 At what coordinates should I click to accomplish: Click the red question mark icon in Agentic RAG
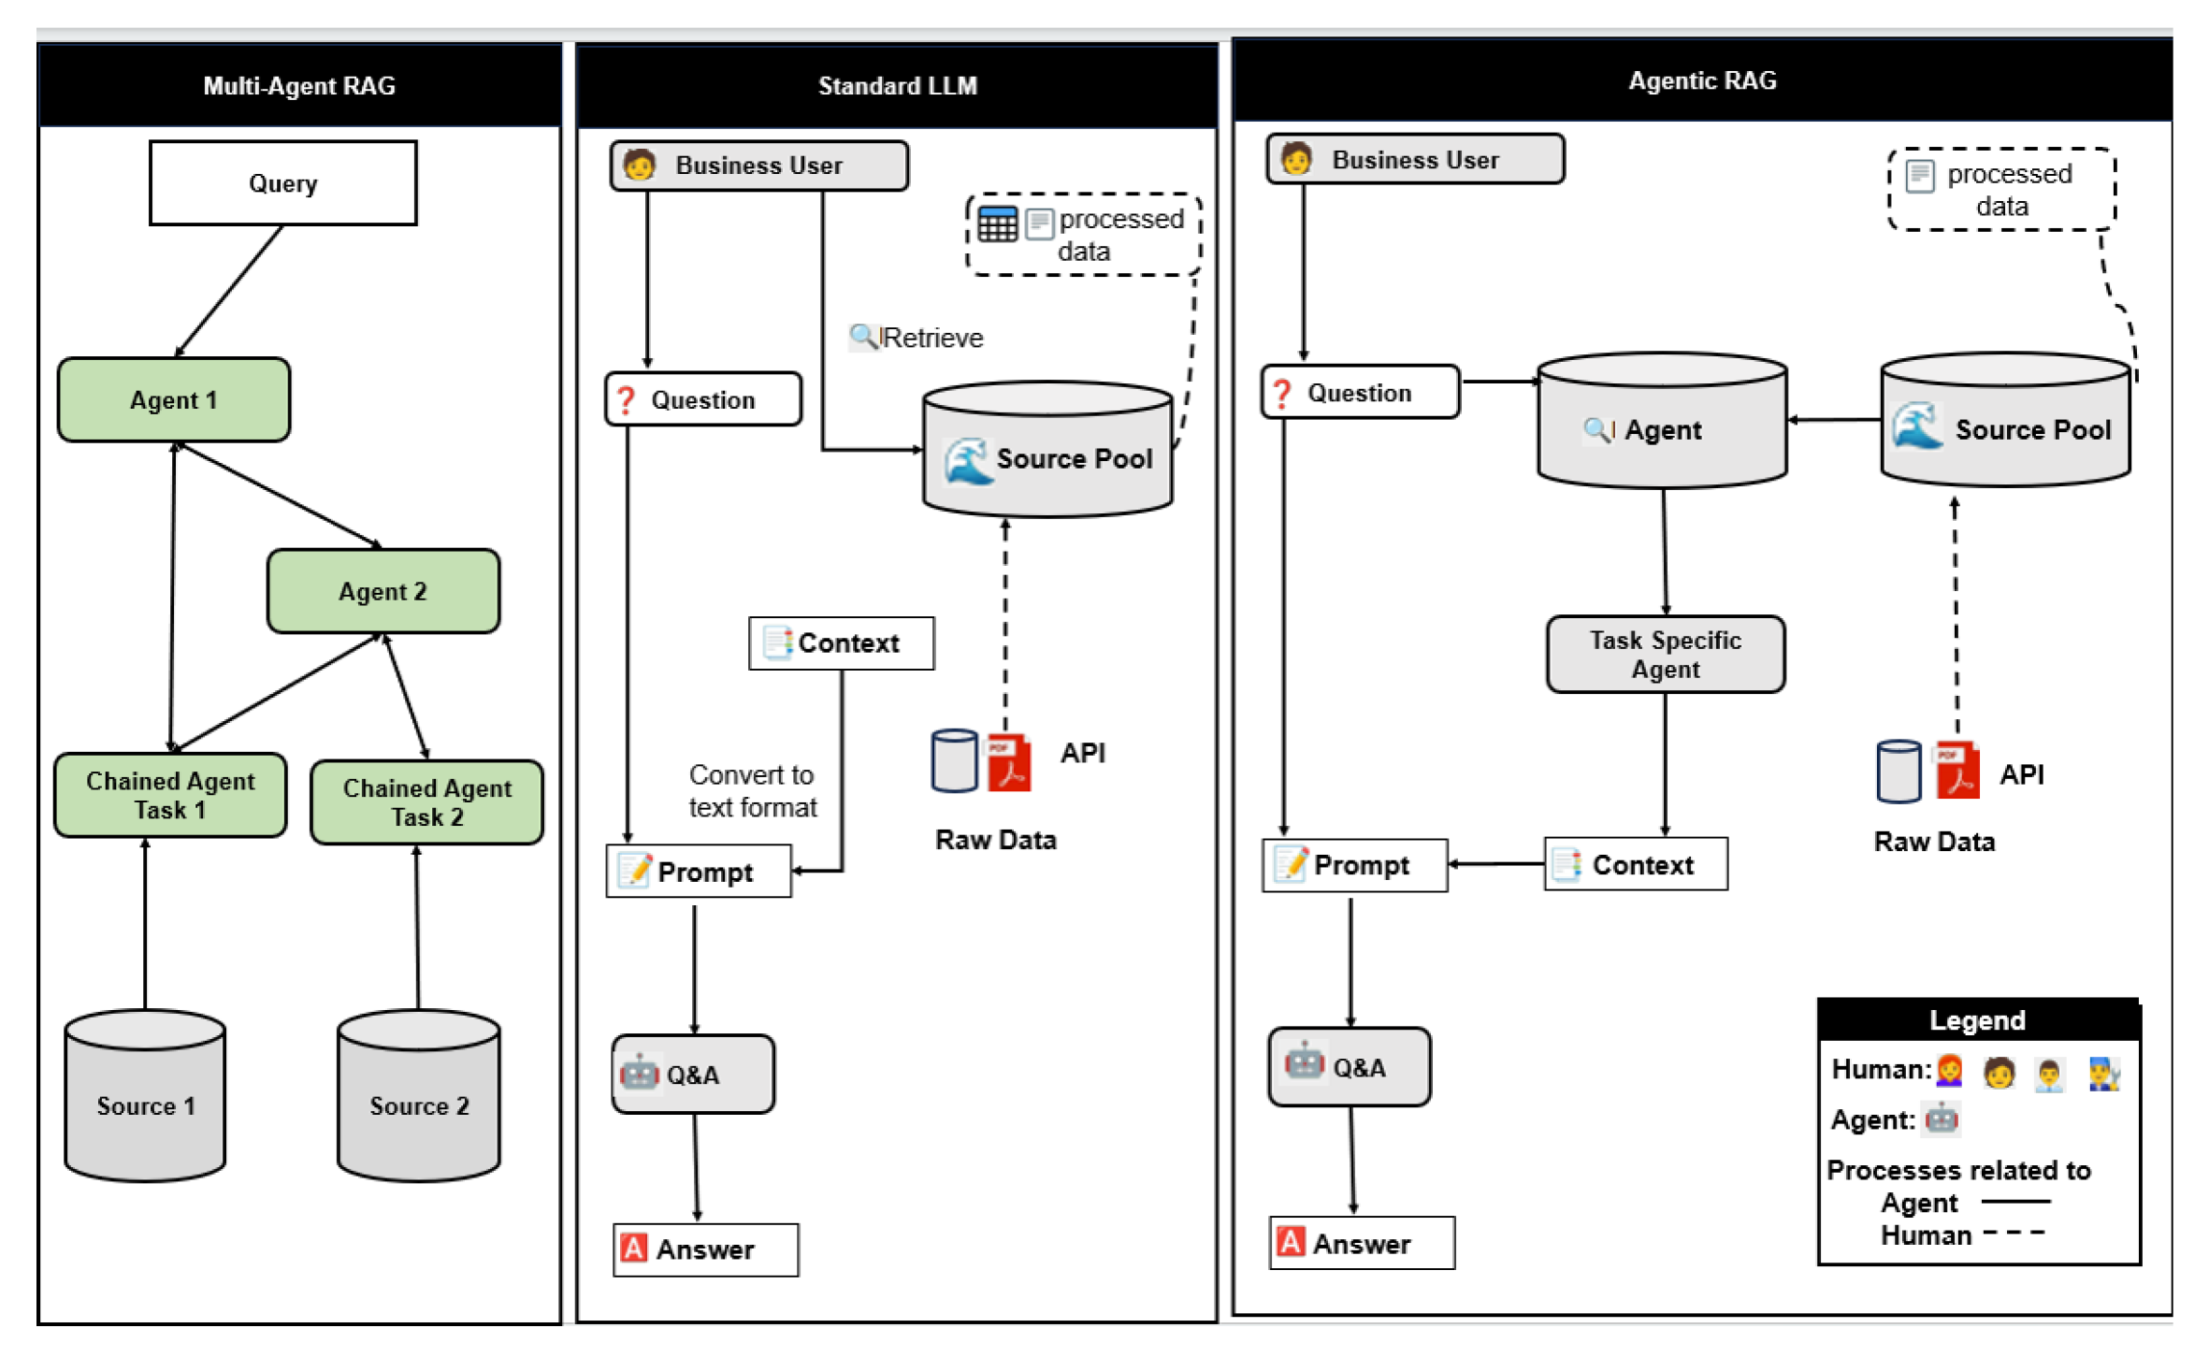point(1282,394)
